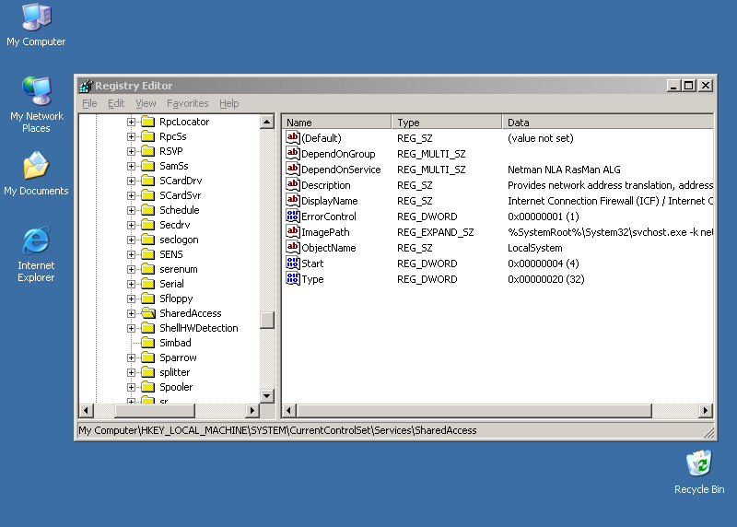Click the tree pane vertical scroll thumb

[267, 320]
